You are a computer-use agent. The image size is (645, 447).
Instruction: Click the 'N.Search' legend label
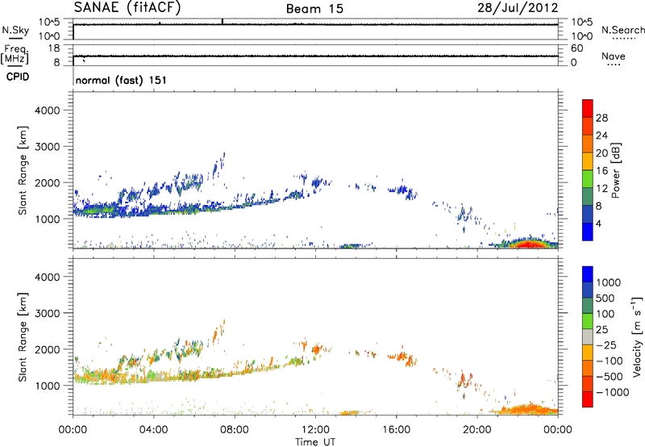pos(622,30)
